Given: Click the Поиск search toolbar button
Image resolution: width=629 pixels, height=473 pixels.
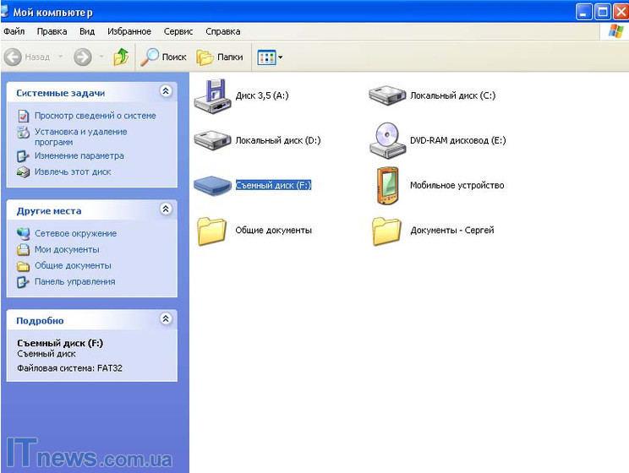Looking at the screenshot, I should tap(163, 57).
